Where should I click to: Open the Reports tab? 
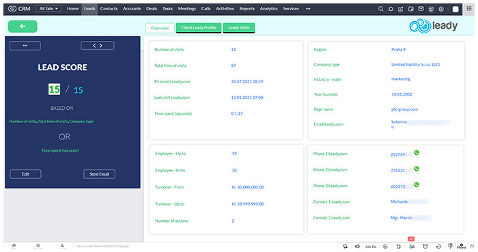coord(247,8)
